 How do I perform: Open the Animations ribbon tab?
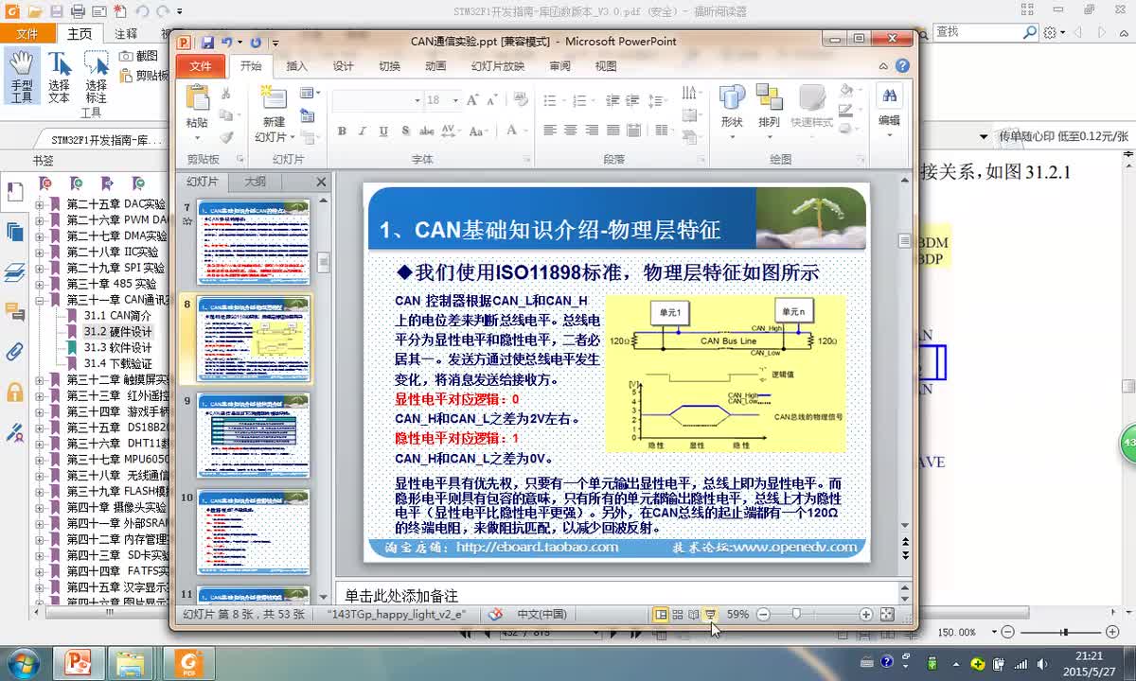[x=435, y=66]
